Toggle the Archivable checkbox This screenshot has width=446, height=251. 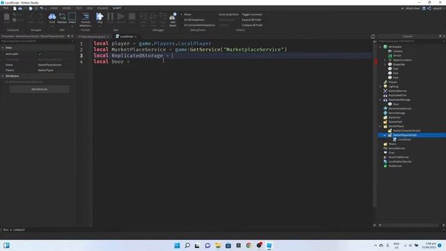click(x=40, y=54)
